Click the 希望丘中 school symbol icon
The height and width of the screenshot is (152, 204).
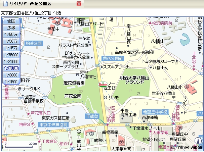[x=180, y=128]
